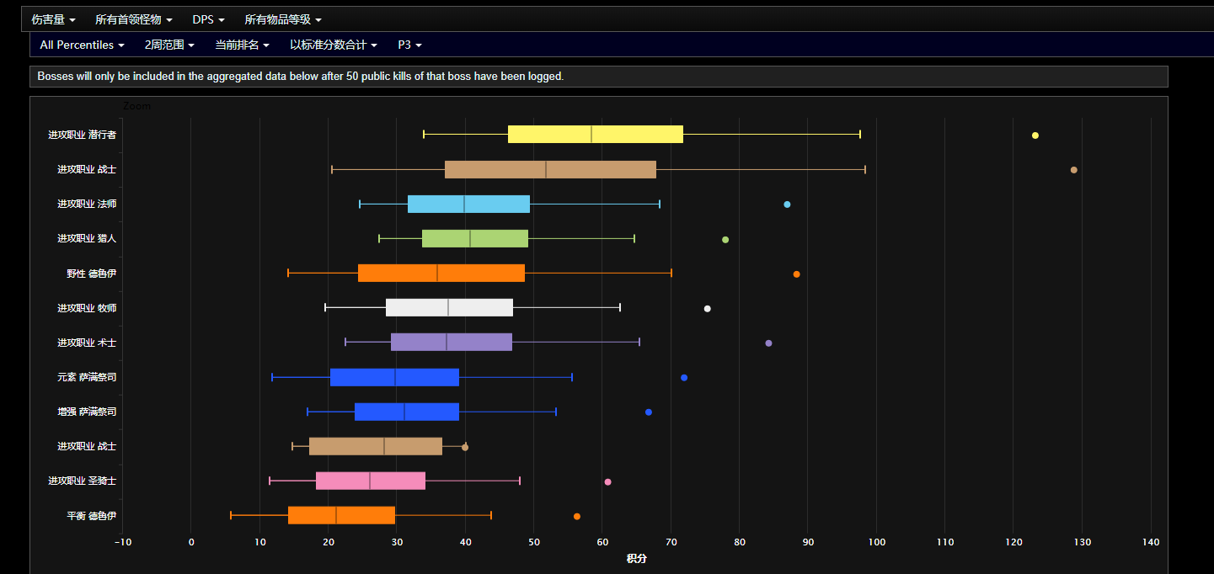Select the orange 野性 德鲁伊 box plot bar
The width and height of the screenshot is (1214, 574).
point(441,273)
